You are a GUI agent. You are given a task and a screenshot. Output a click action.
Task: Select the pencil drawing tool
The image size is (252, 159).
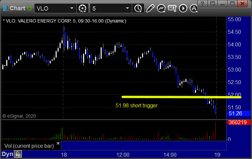tap(150, 8)
